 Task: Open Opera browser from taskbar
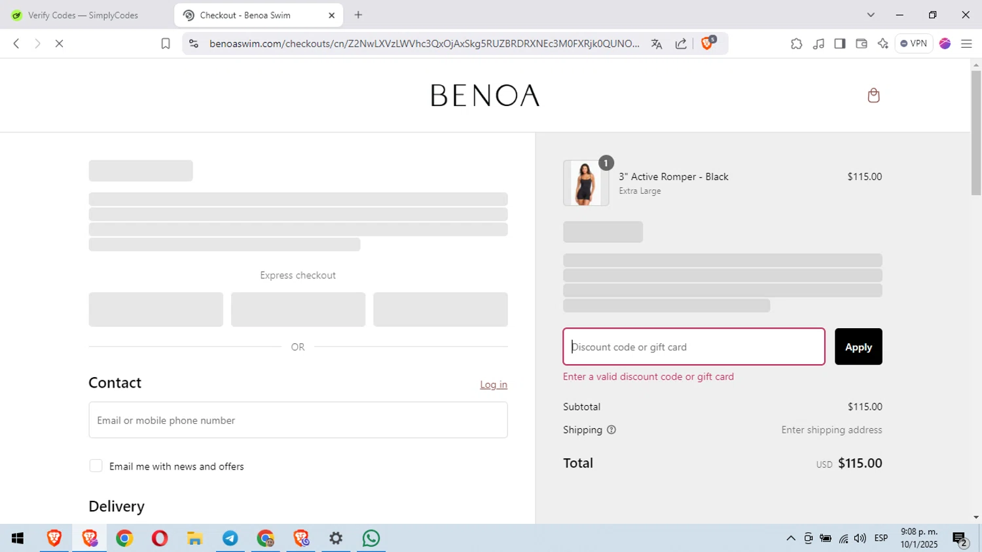click(x=160, y=538)
